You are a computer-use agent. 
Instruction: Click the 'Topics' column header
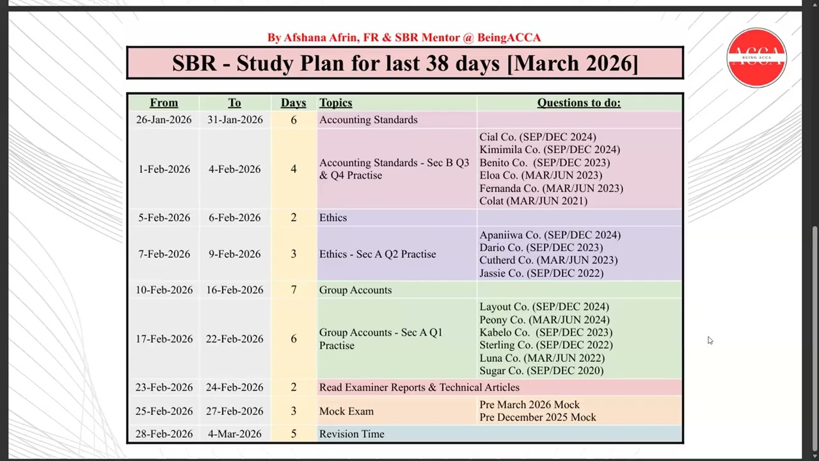point(336,102)
